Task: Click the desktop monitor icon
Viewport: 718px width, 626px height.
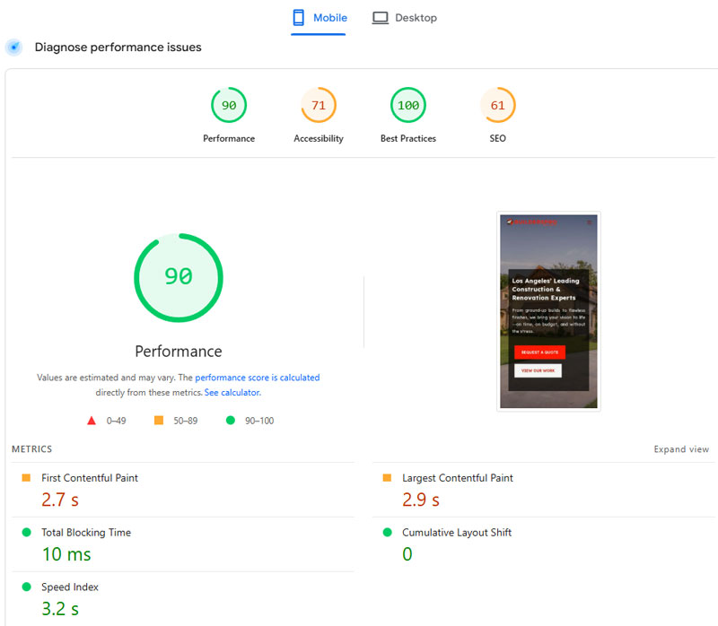Action: [x=381, y=18]
